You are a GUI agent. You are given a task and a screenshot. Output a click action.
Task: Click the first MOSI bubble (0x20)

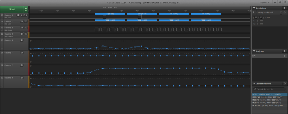click(x=110, y=14)
